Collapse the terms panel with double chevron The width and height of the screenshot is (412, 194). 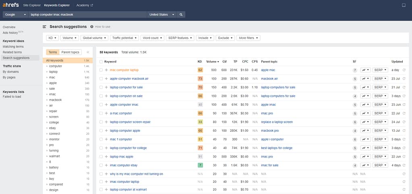88,52
